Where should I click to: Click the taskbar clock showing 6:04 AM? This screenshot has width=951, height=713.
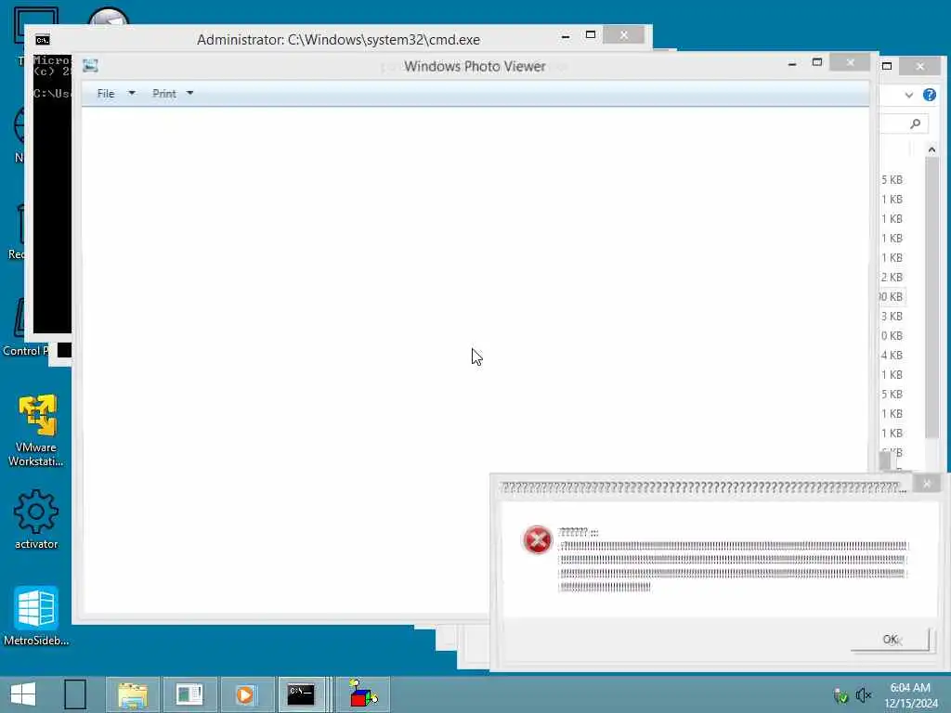tap(910, 688)
